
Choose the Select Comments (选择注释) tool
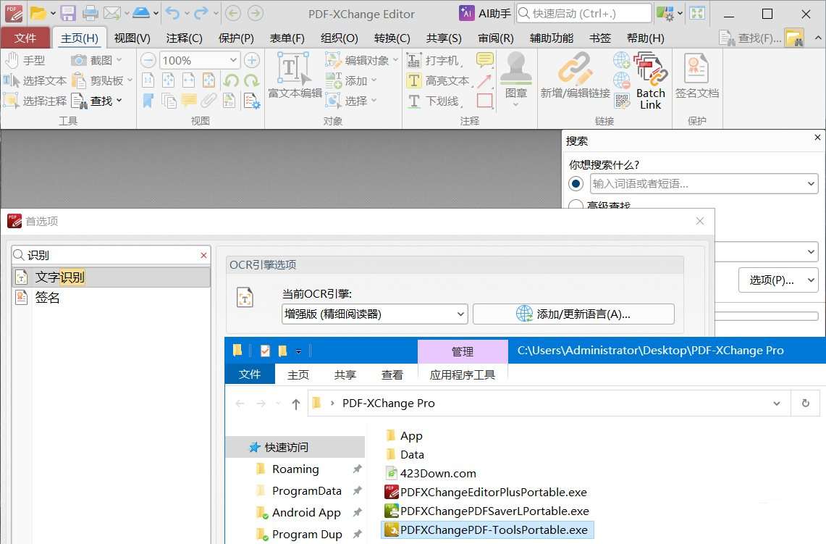(x=35, y=101)
